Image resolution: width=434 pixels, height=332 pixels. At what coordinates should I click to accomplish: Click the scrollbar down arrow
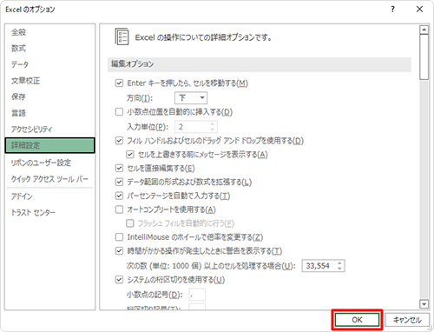424,304
